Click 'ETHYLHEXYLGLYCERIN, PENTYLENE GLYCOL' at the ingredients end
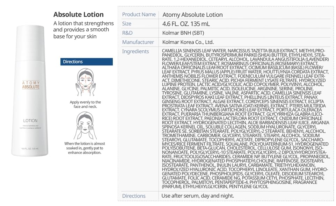Screen dimensions: 336x206 point(225,186)
